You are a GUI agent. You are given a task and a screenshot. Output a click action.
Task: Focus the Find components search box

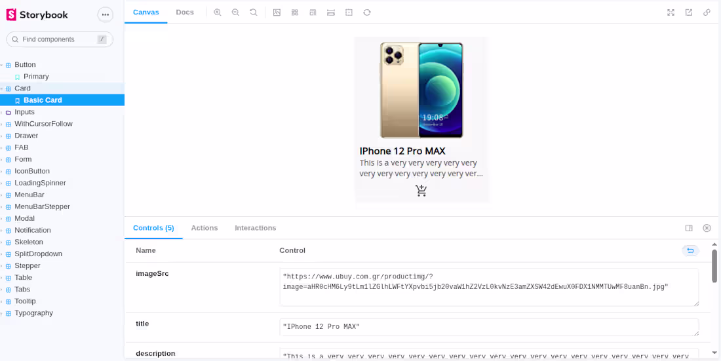click(x=60, y=39)
